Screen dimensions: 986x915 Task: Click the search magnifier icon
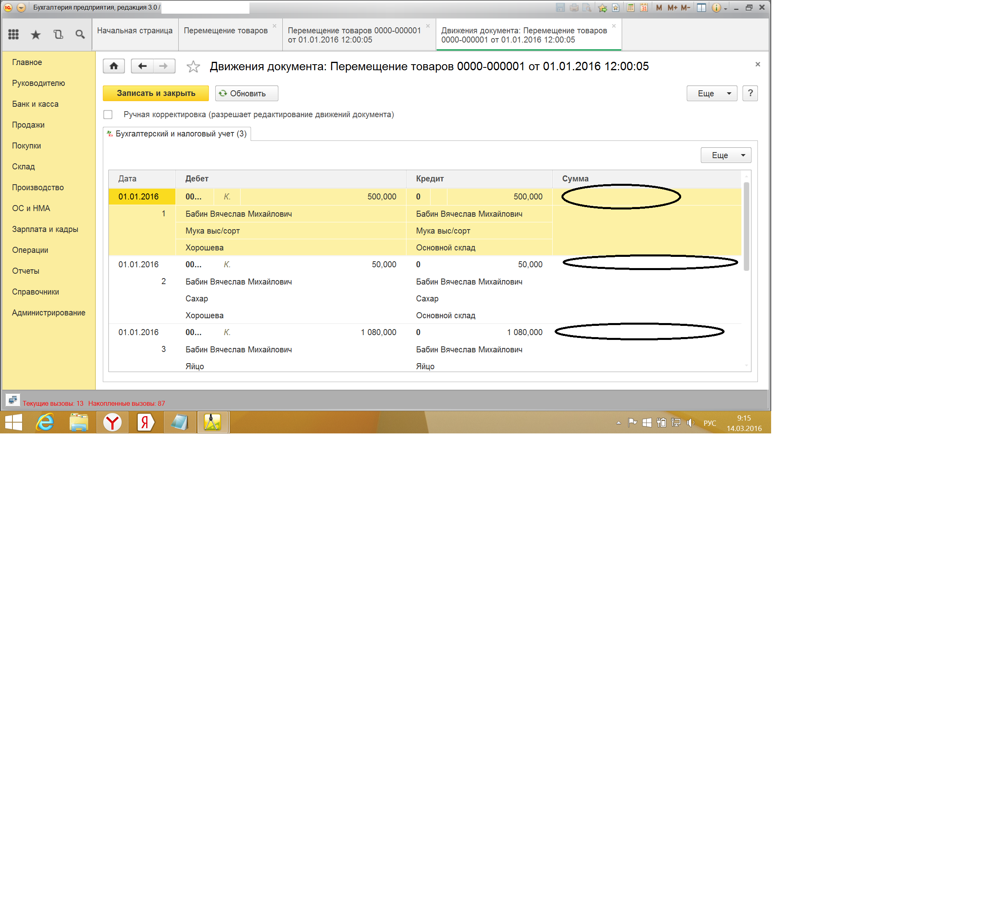tap(80, 34)
